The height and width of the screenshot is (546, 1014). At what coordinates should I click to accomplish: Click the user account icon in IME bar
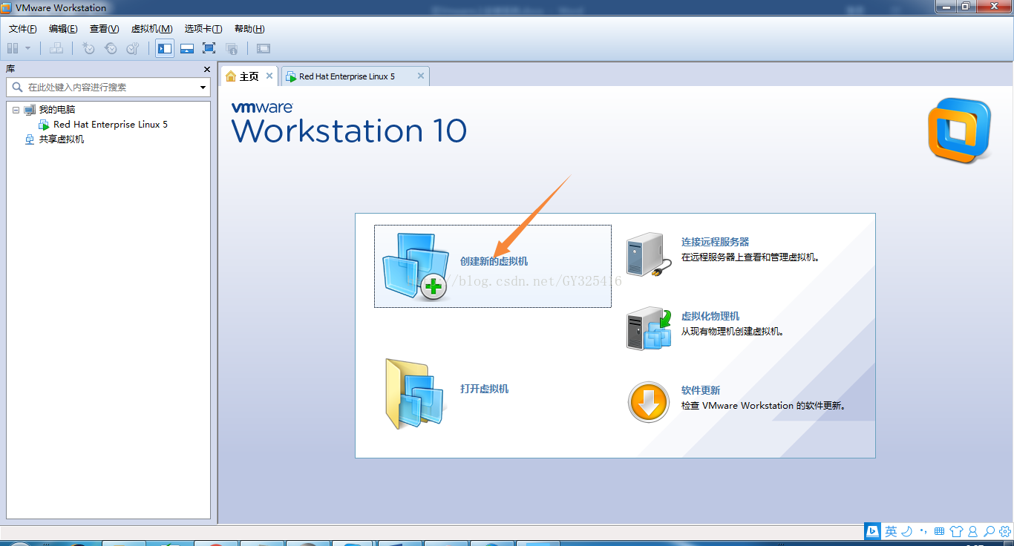972,531
